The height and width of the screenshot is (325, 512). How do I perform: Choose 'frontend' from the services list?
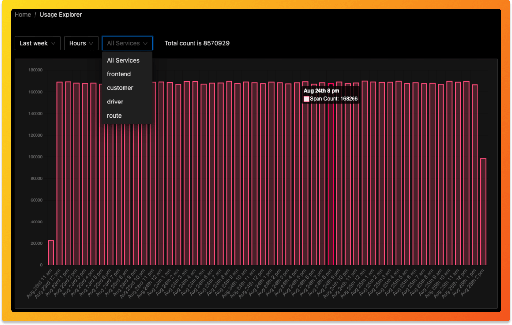pos(127,74)
